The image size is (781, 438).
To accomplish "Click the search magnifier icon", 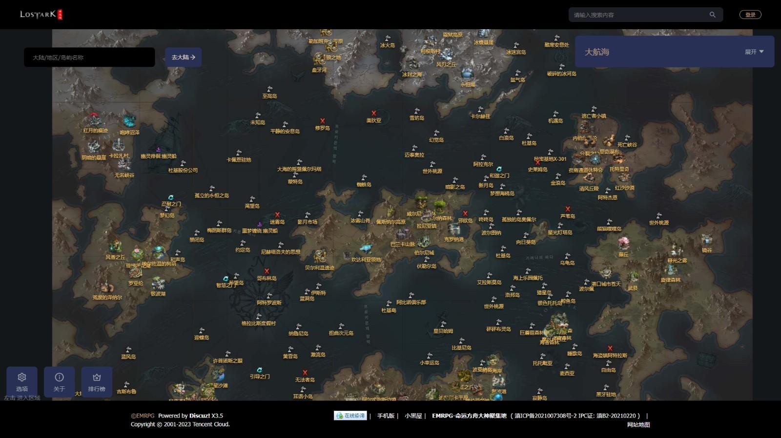I will [x=712, y=15].
